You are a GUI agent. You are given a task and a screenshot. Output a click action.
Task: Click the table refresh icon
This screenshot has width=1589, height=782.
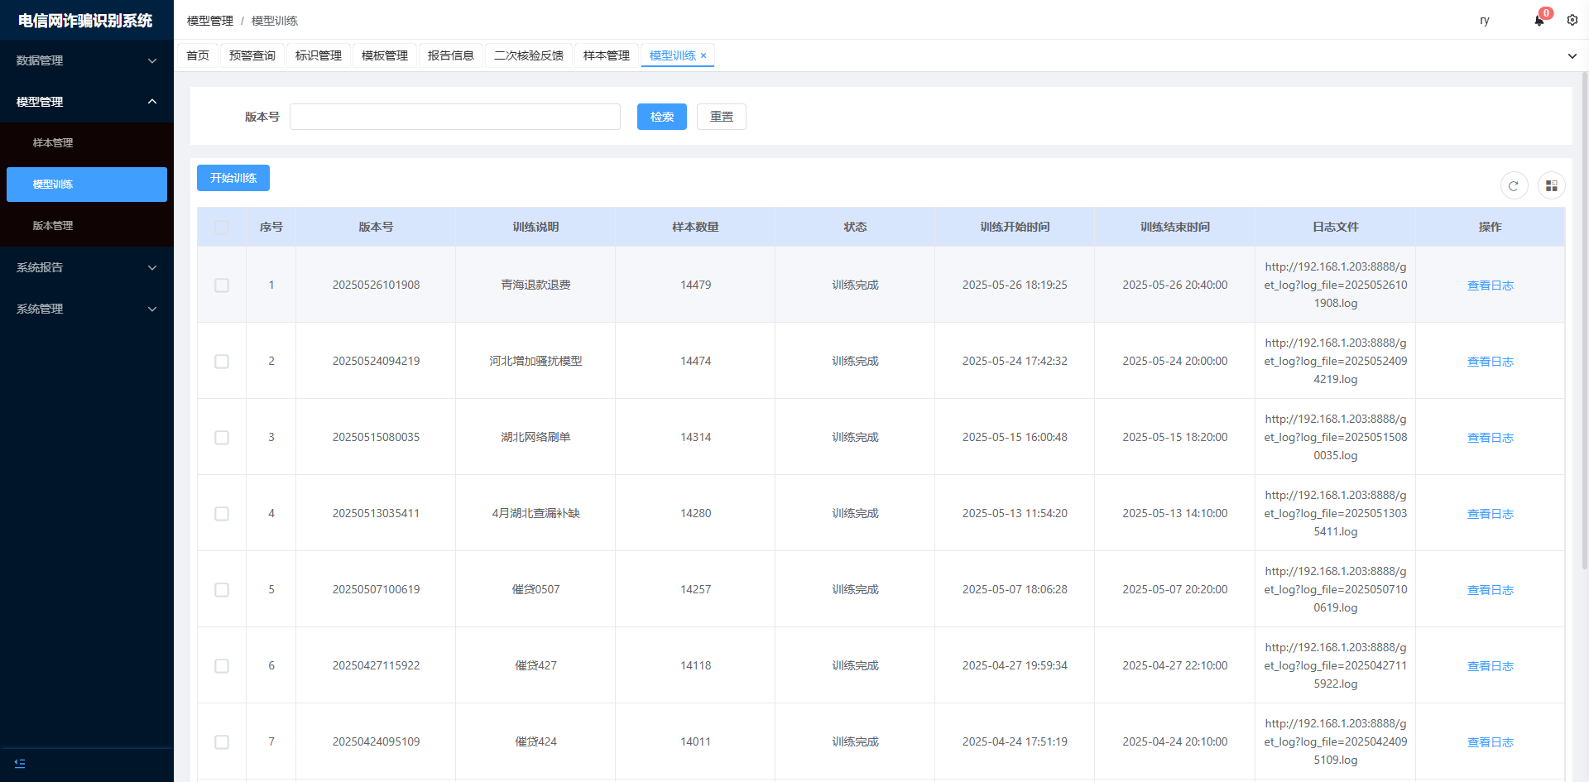coord(1514,186)
